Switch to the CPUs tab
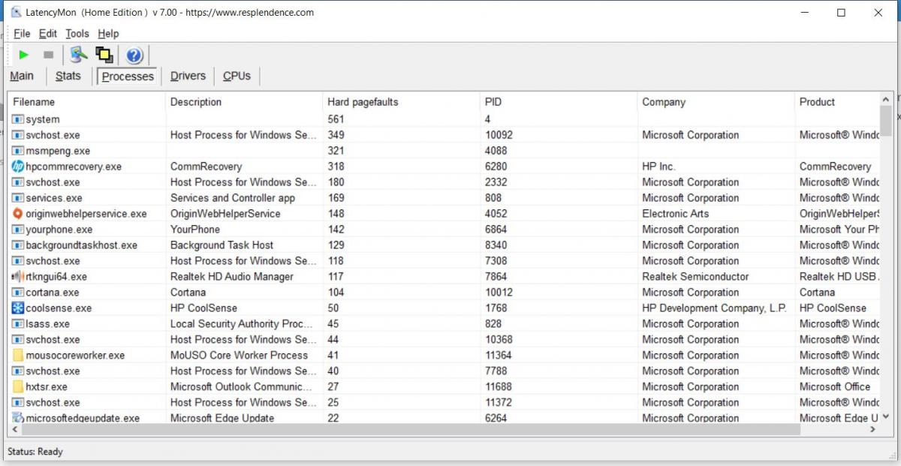 (x=237, y=76)
